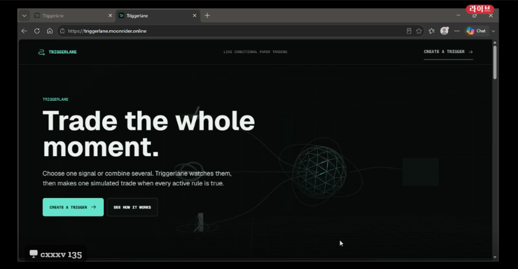Click header CREATE A TRIGGER link
The image size is (518, 269).
coord(449,52)
